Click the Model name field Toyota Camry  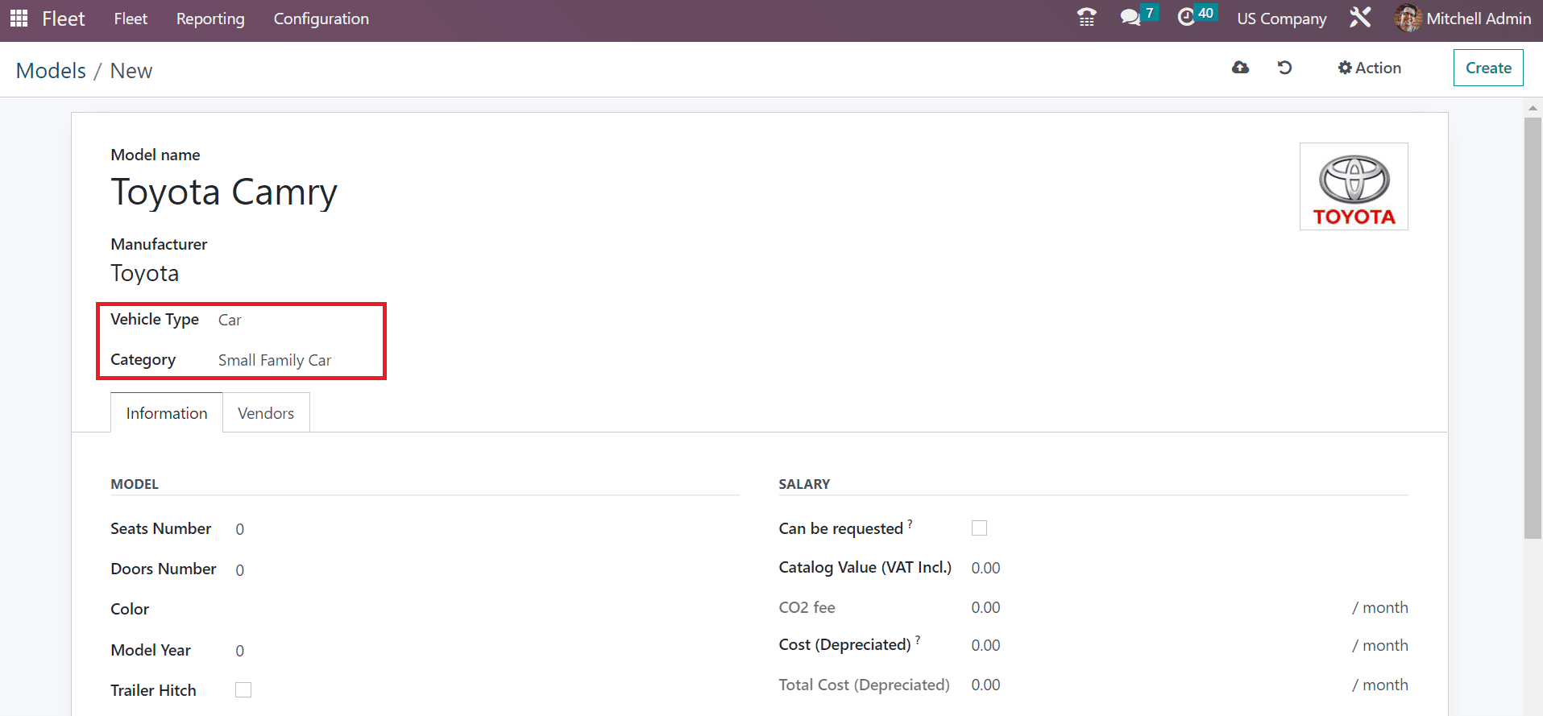click(224, 192)
